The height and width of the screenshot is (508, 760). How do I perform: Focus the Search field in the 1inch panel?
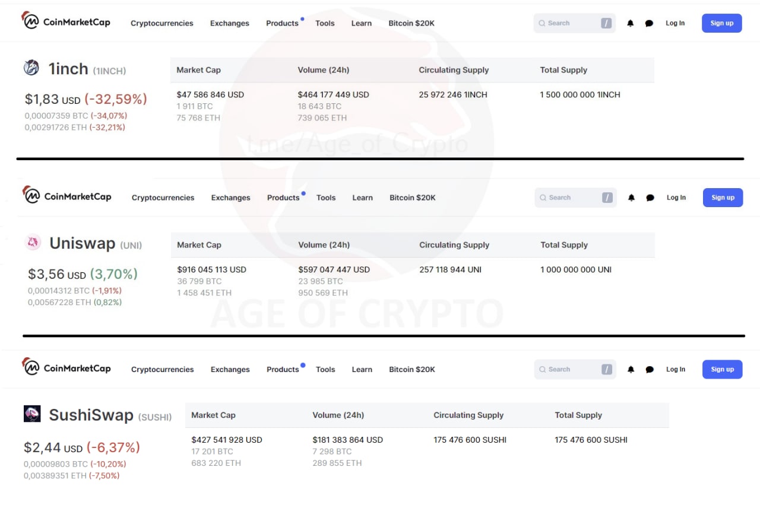[575, 23]
